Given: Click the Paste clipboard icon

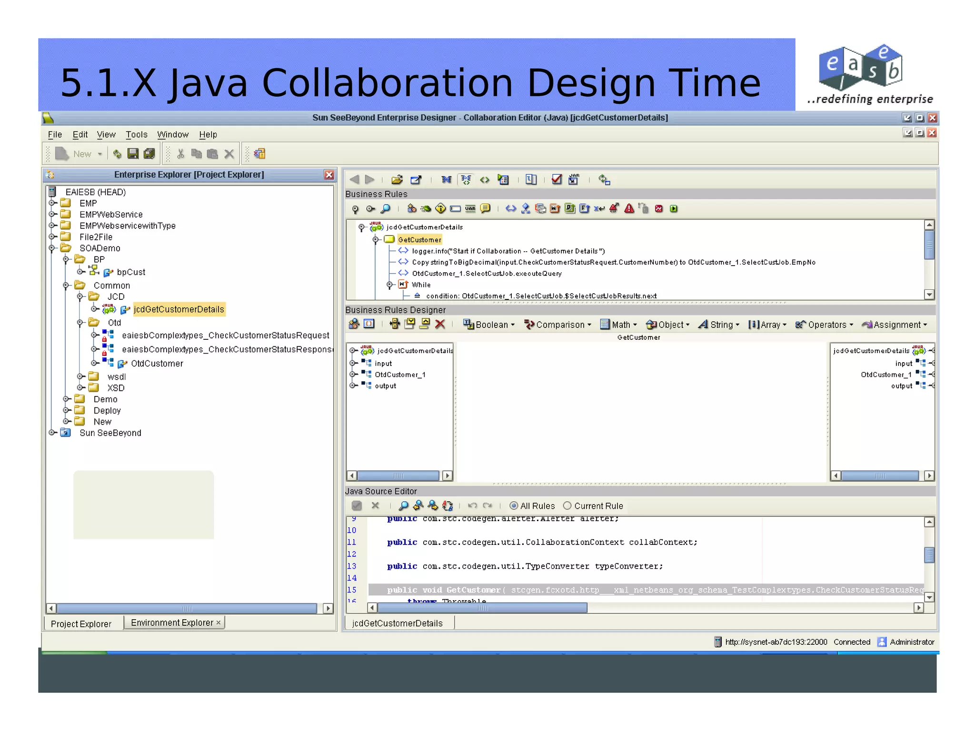Looking at the screenshot, I should 212,154.
